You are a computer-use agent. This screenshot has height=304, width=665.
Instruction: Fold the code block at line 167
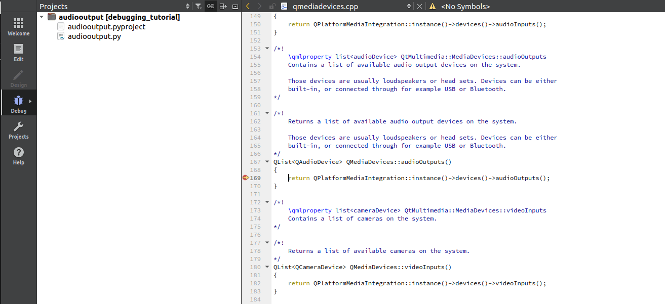tap(267, 161)
